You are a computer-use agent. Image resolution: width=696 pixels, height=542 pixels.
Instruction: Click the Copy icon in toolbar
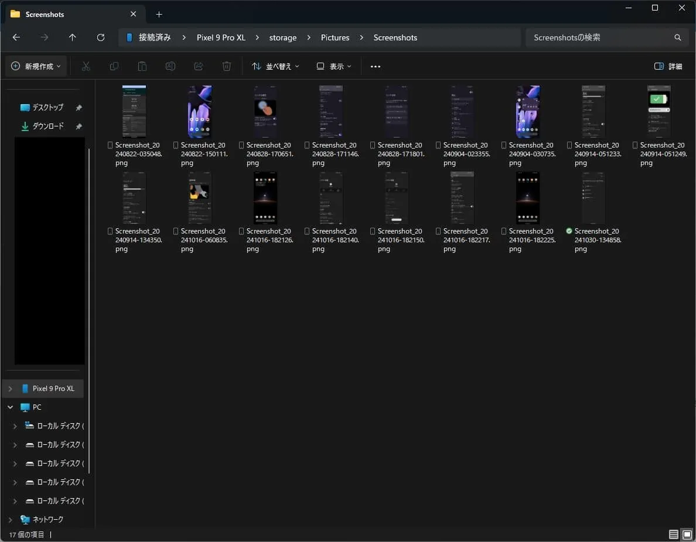[114, 67]
